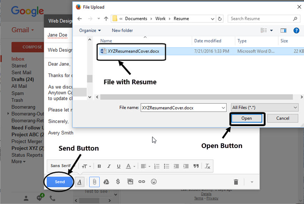
Task: Open the Starred folder
Action: tap(19, 66)
